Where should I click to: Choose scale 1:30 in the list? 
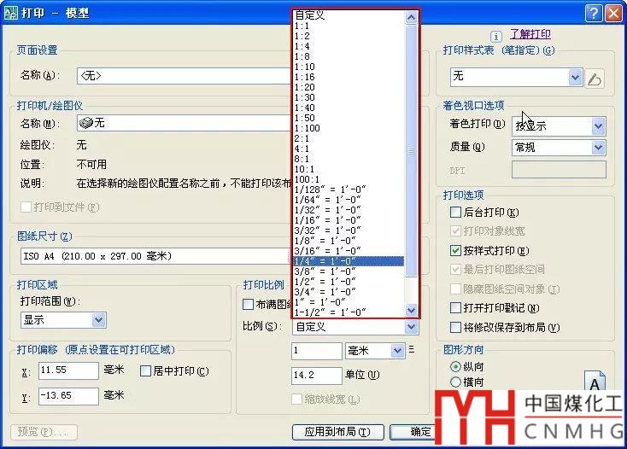[x=349, y=97]
